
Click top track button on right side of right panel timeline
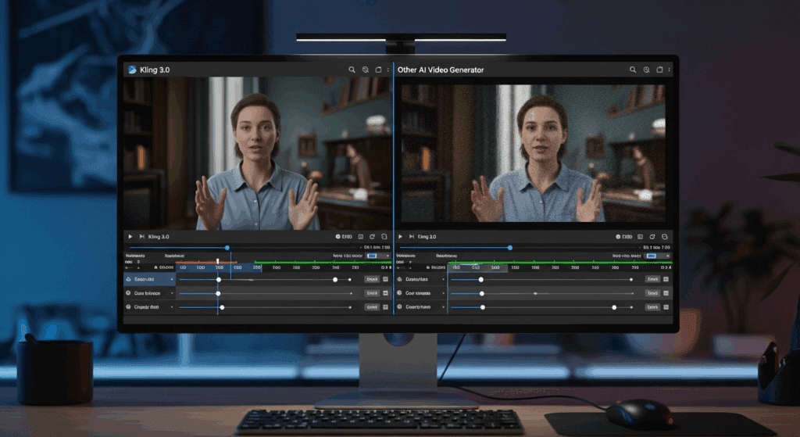[652, 279]
